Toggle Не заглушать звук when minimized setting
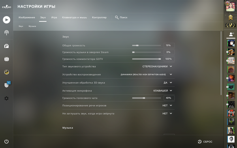The image size is (237, 148). [167, 113]
